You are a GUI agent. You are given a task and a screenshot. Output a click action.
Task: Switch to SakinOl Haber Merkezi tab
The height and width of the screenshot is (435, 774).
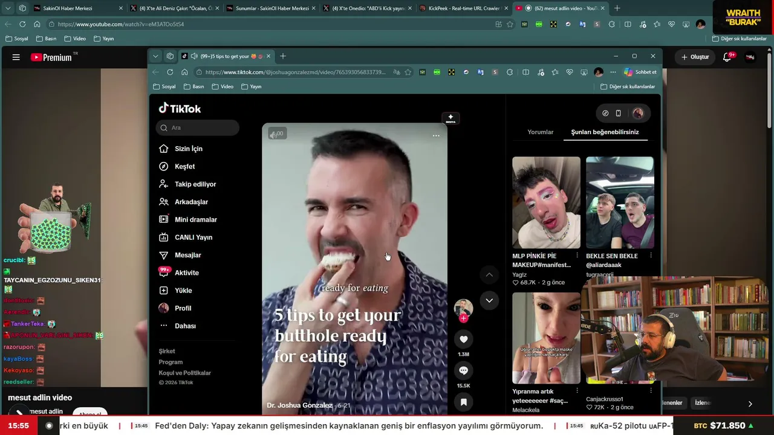78,8
